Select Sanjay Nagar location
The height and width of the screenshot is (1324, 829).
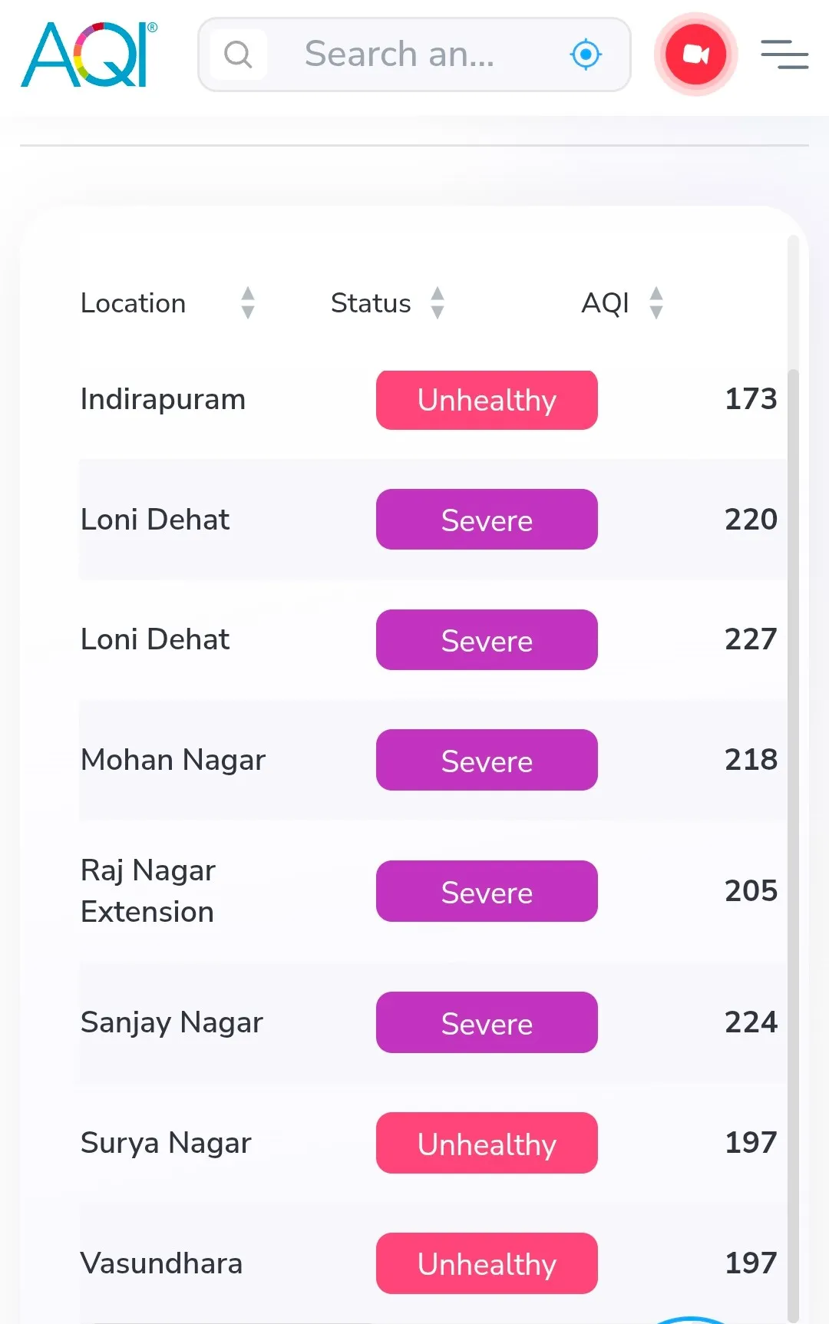(172, 1022)
